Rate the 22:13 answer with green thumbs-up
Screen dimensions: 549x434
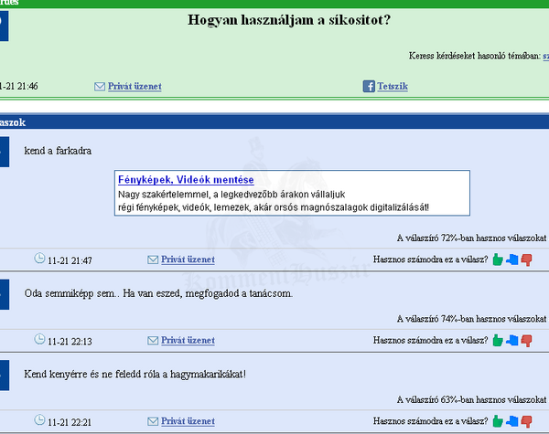[x=498, y=340]
